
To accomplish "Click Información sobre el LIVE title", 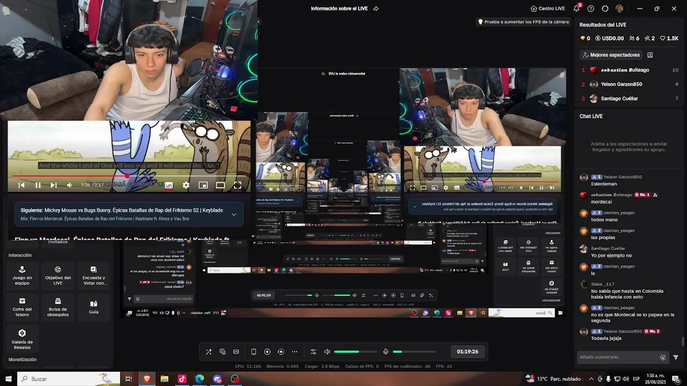I will coord(339,9).
